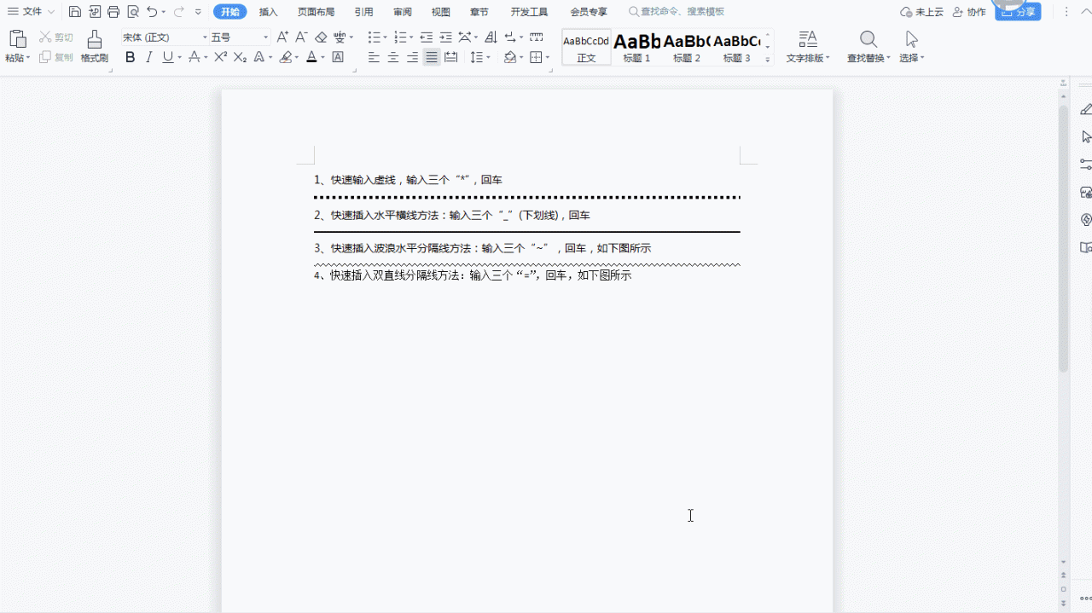Click the Clear Formatting eraser icon
Screen dimensions: 1092x613
(321, 38)
